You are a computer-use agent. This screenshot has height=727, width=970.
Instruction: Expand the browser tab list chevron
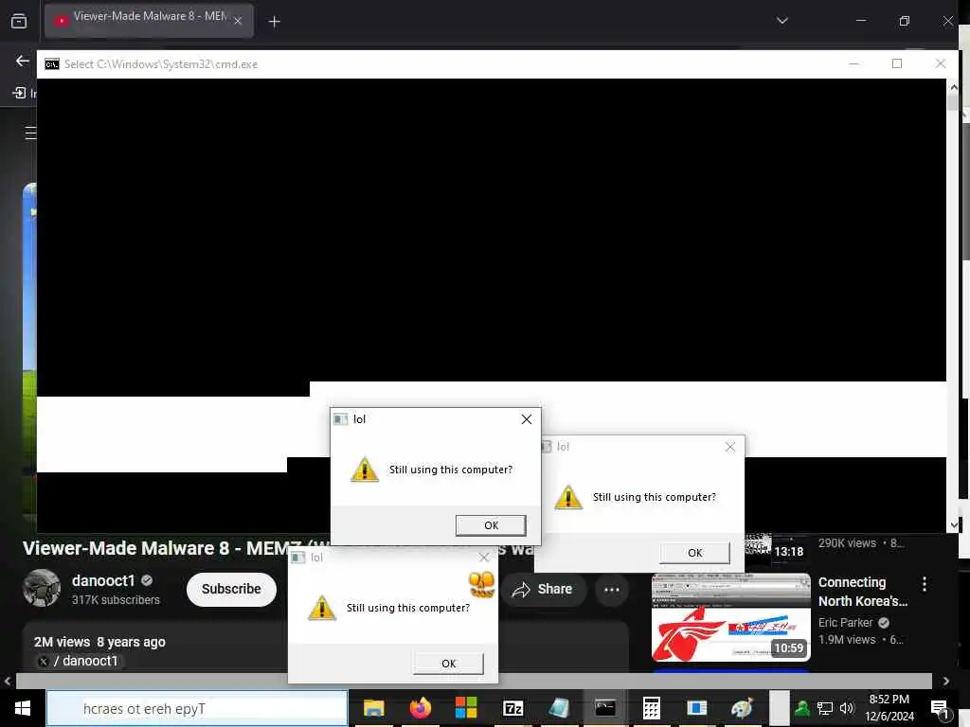point(781,21)
